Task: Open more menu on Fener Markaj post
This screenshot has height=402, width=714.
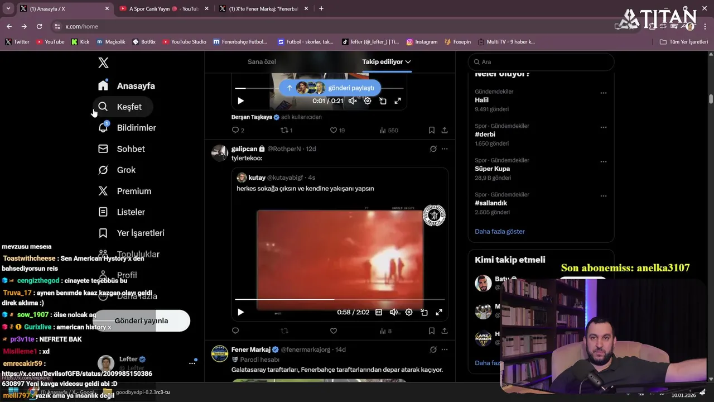Action: point(445,350)
